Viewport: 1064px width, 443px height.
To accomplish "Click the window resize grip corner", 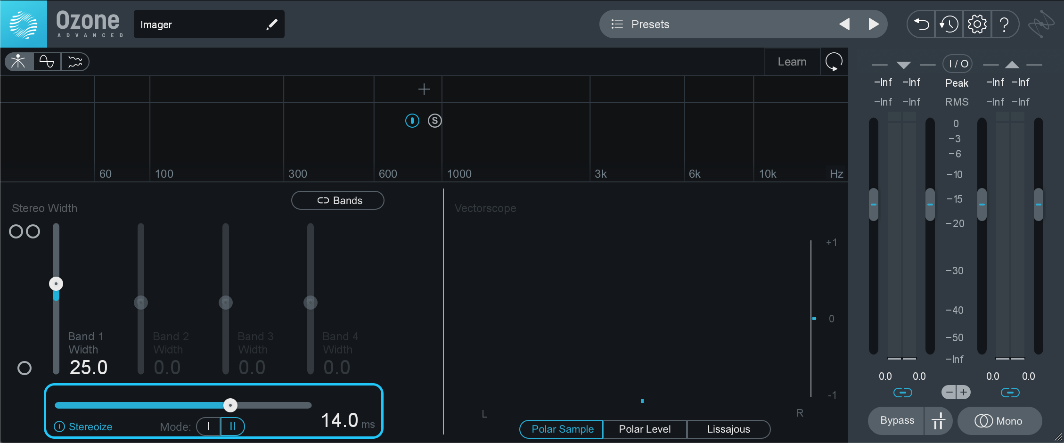I will [1058, 437].
